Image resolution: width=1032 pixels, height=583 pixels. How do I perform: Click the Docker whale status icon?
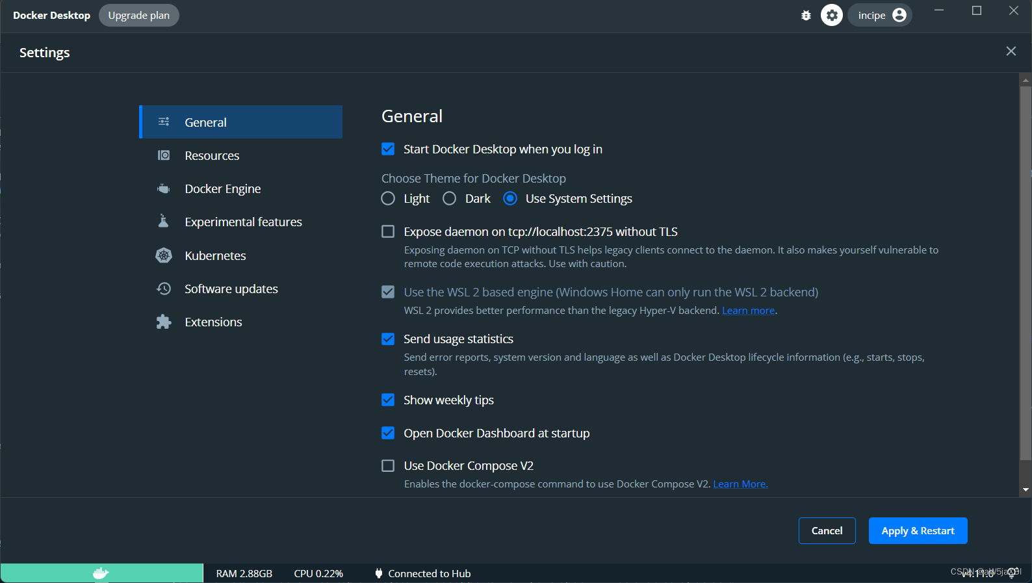101,573
